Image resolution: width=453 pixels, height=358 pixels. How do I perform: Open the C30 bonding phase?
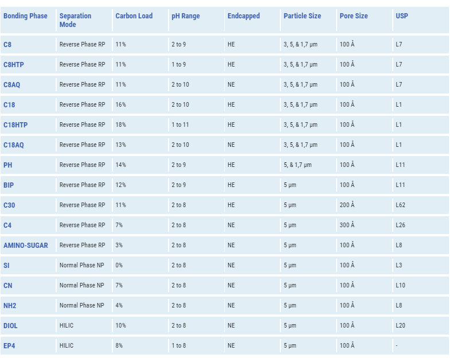click(x=9, y=205)
